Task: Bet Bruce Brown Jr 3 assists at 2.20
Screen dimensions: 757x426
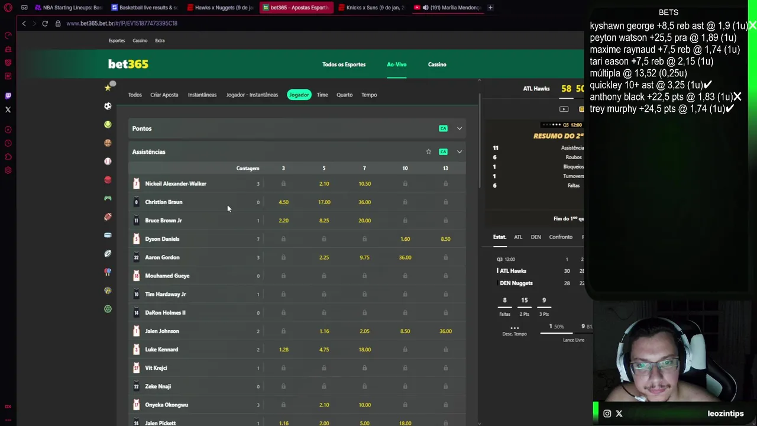Action: pos(283,221)
